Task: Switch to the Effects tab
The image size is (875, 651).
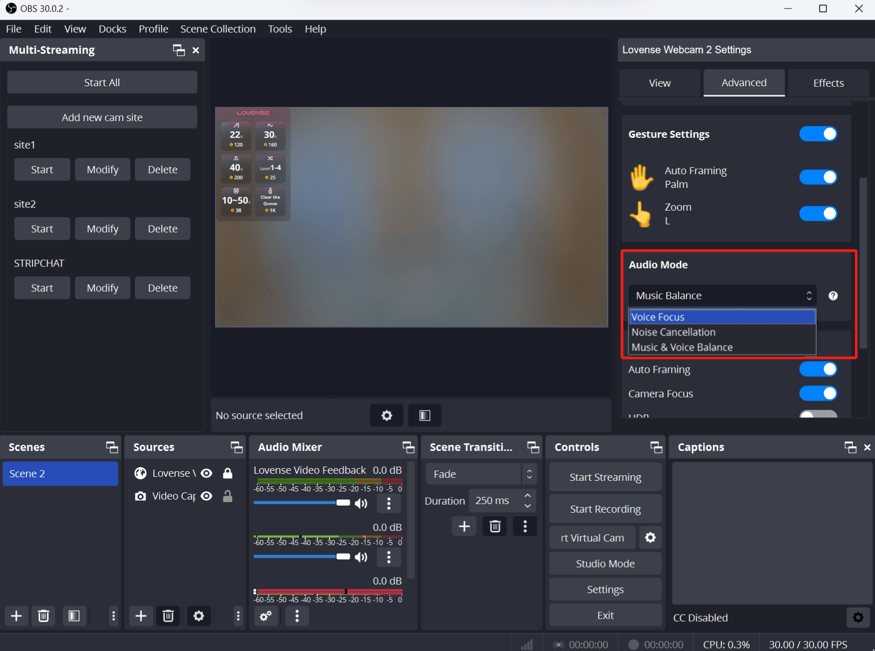Action: 828,83
